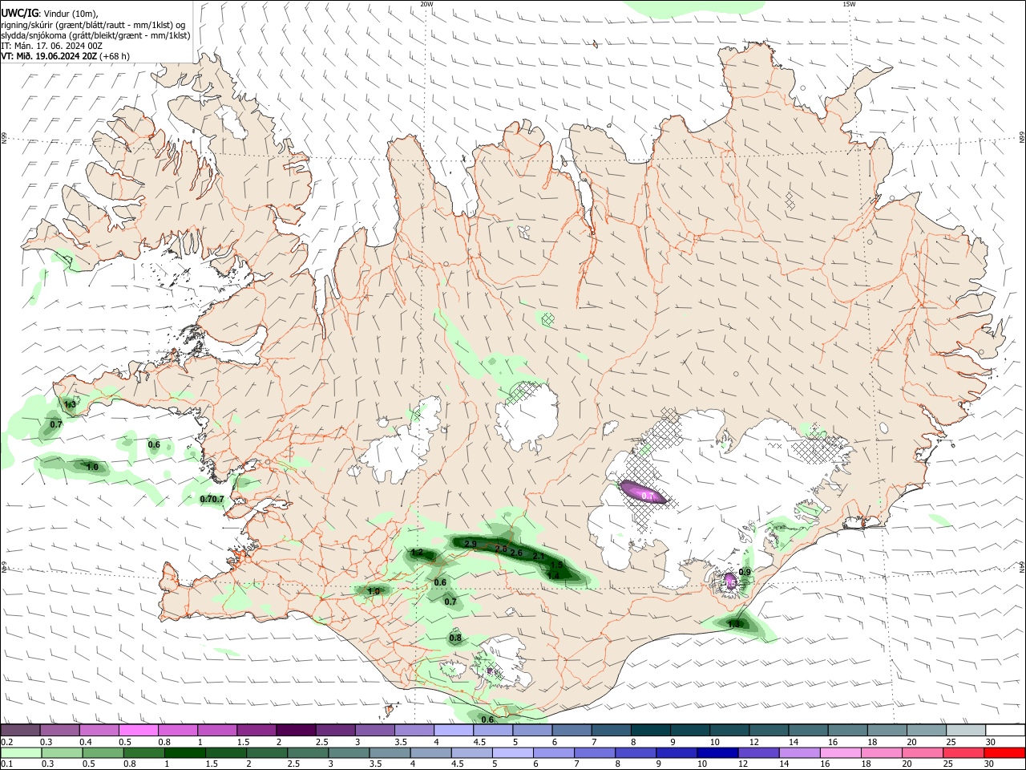1026x770 pixels.
Task: Select the '0.70.7' value pair near the west coast
Action: click(212, 500)
